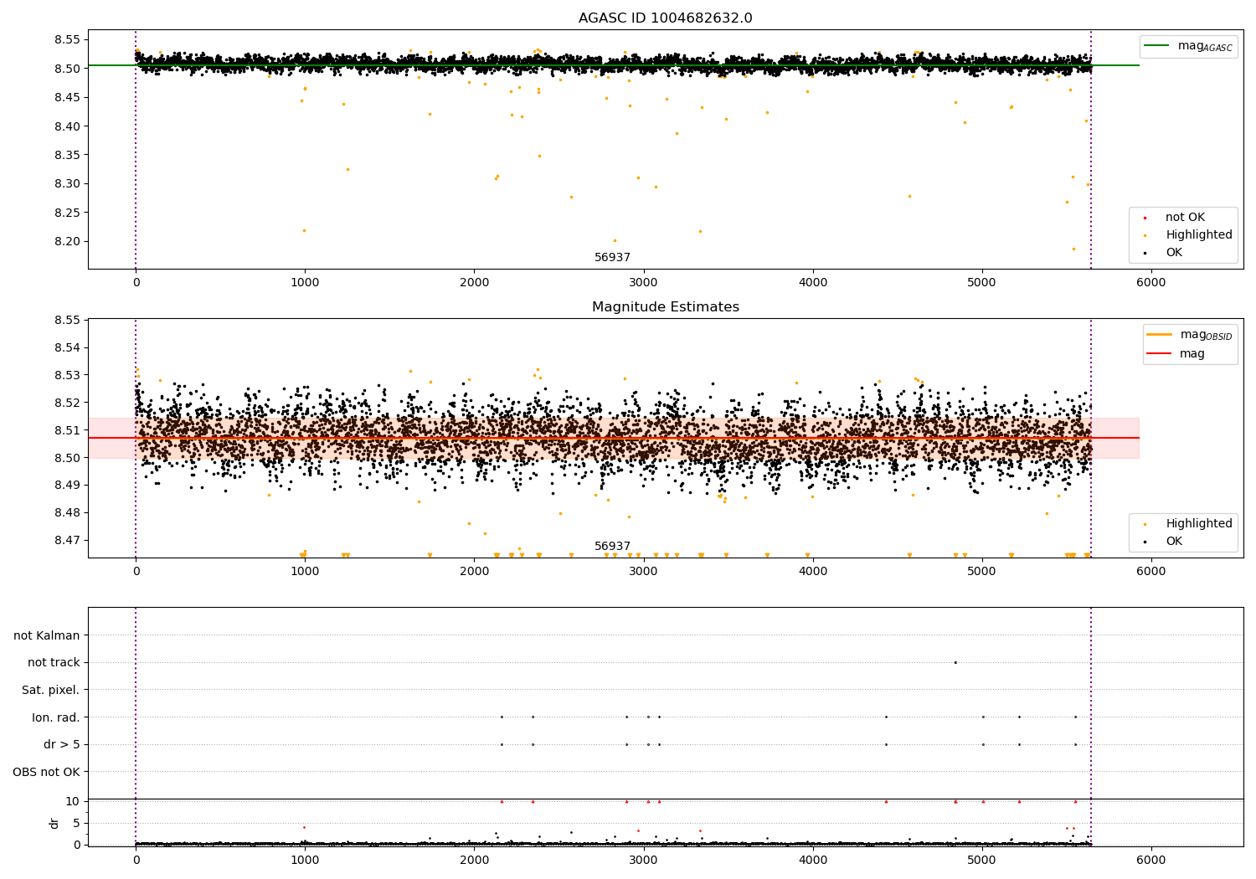
Task: Click 'OK' legend entry in the top plot's lower legend
Action: point(1164,253)
